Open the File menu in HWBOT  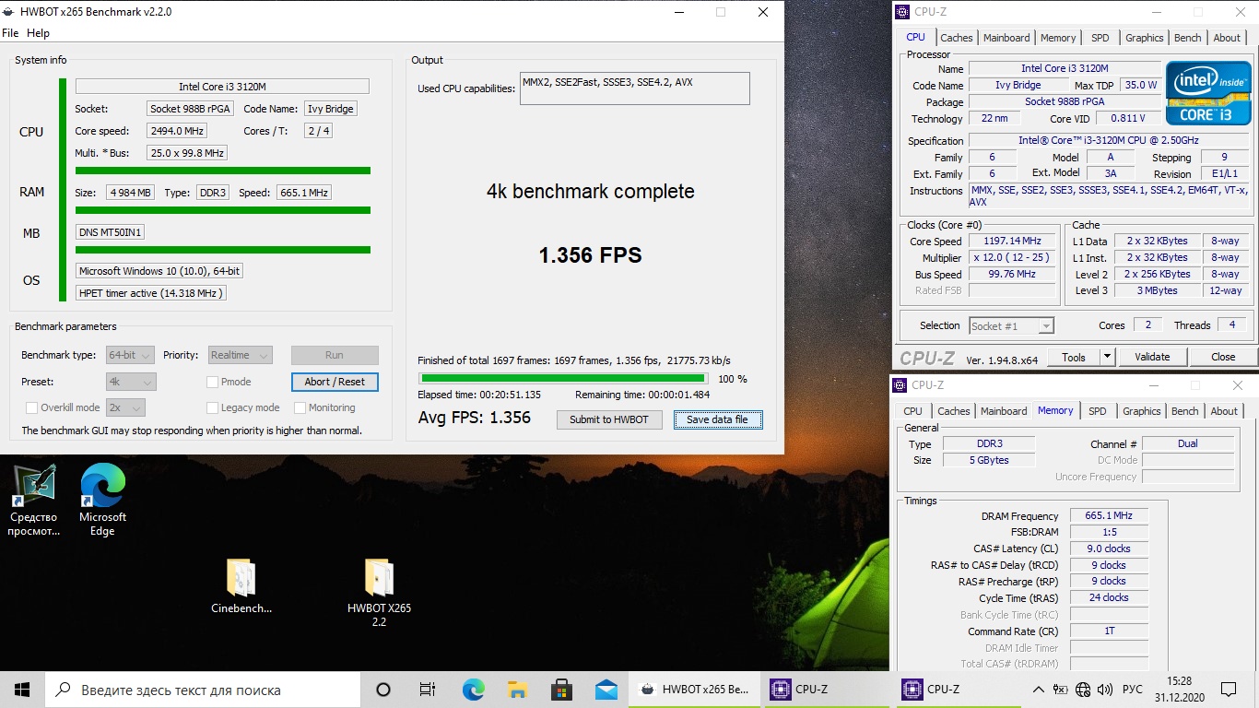10,33
